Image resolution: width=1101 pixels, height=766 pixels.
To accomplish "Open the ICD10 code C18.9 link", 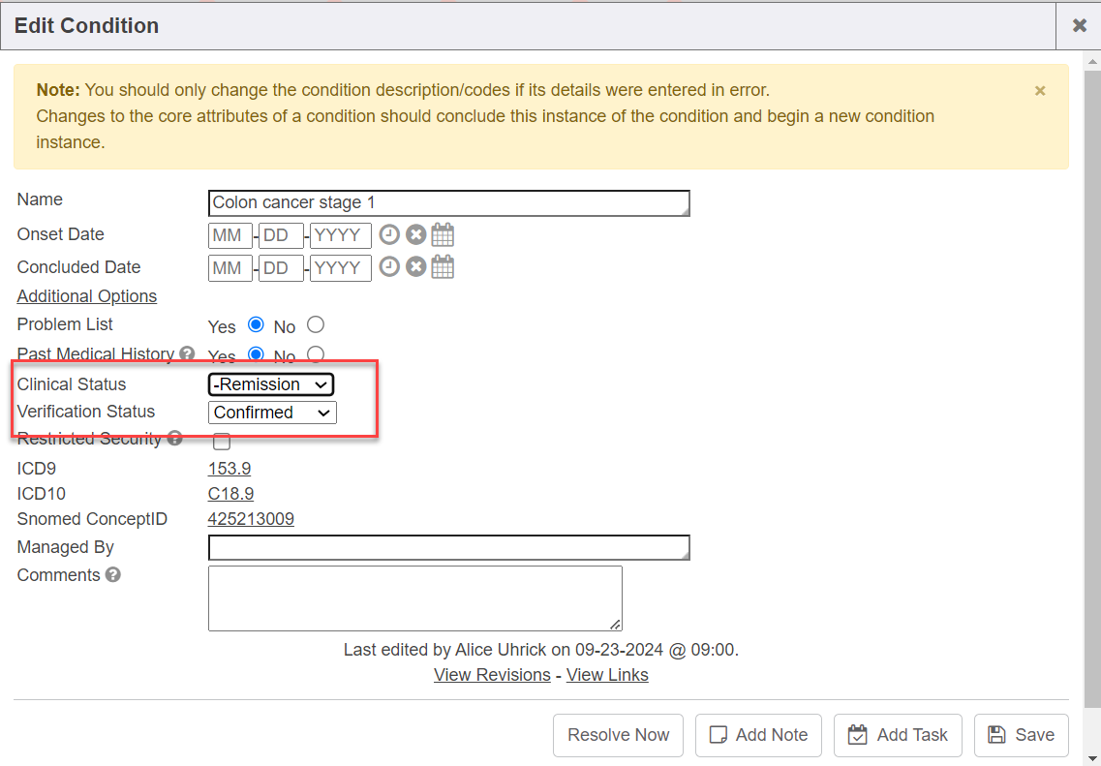I will pos(230,494).
